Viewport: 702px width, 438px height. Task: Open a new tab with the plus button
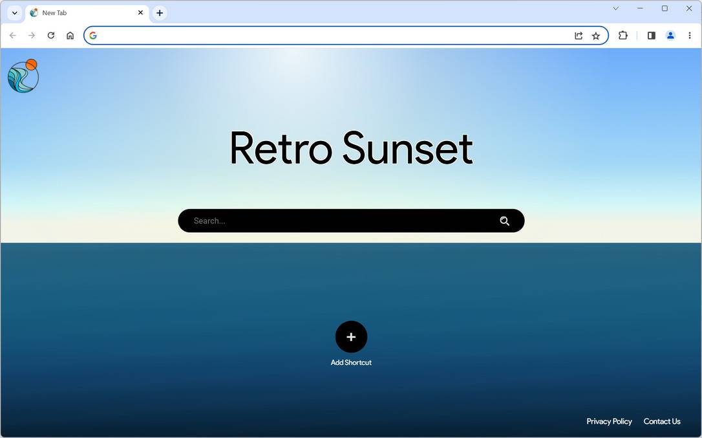(160, 12)
